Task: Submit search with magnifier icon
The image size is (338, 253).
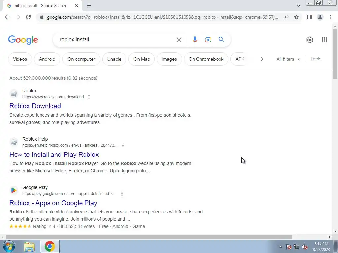Action: point(221,40)
